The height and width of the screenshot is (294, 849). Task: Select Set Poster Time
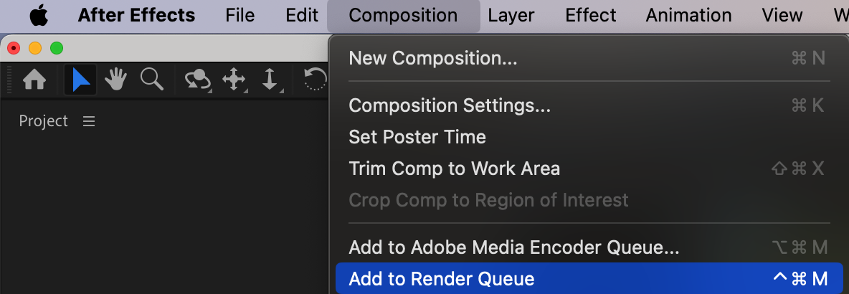pos(417,137)
